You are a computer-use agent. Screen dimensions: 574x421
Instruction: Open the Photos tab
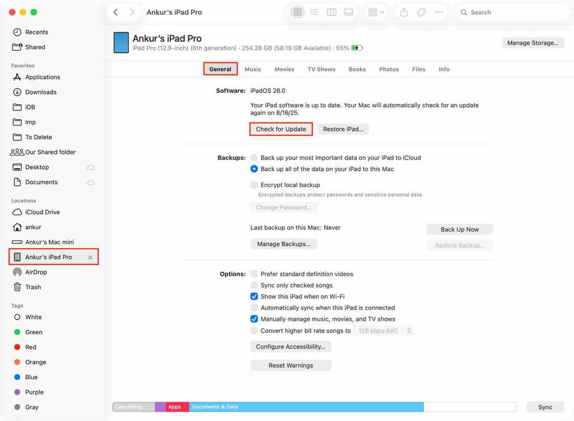(389, 69)
